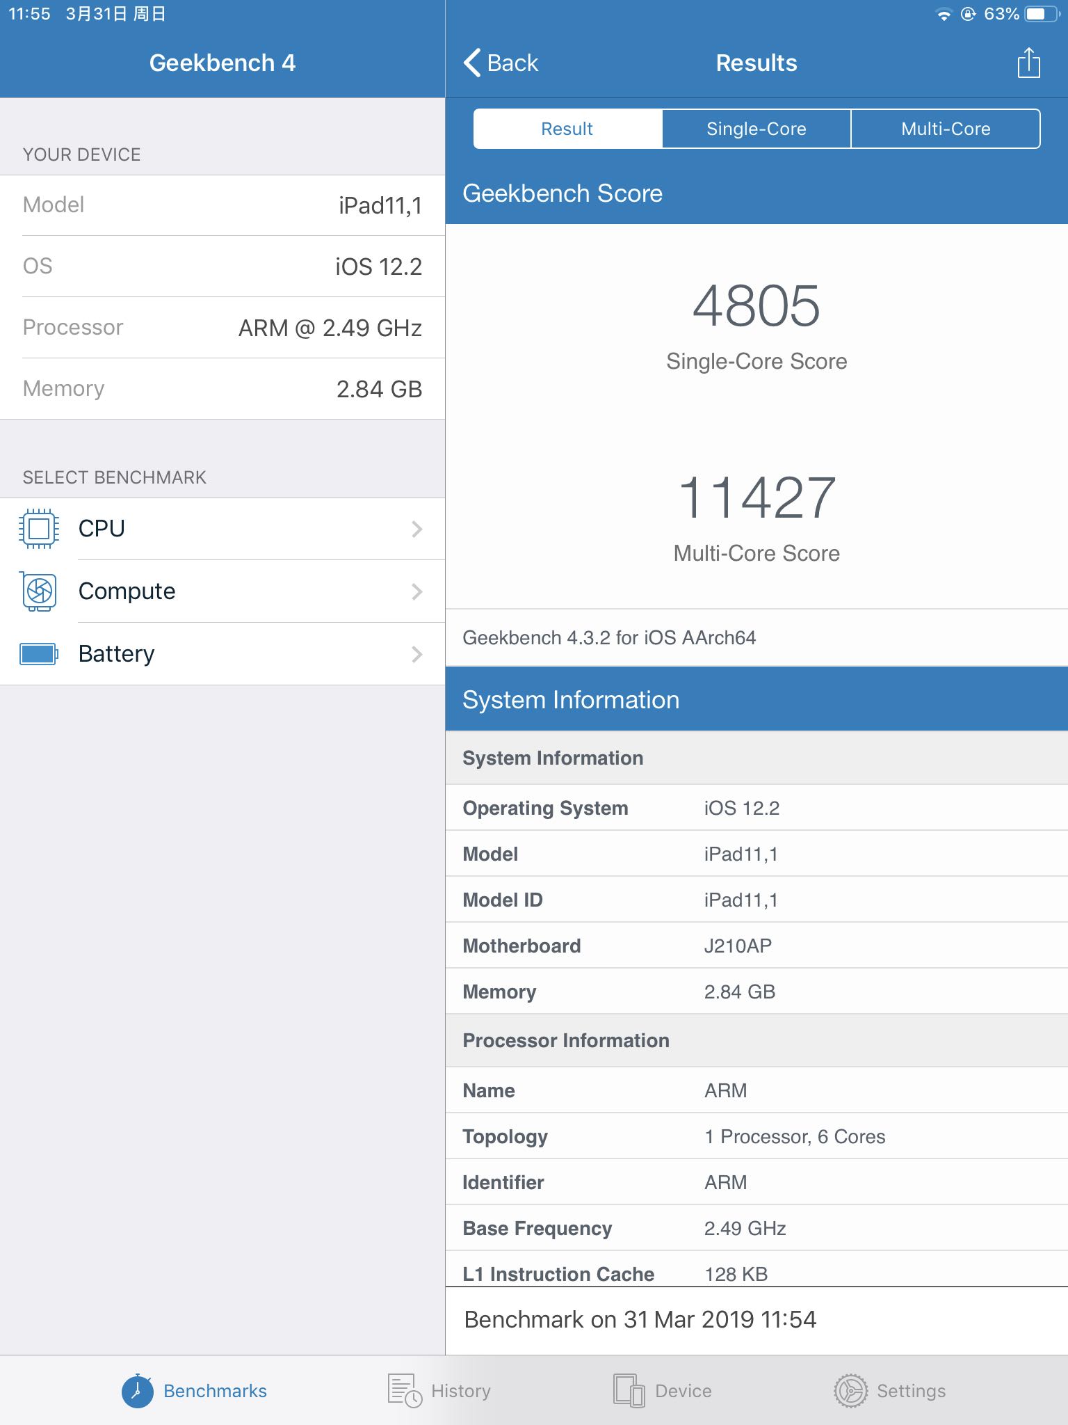Tap 'Geekbench 4.3.2 for iOS AArch64' text
Image resolution: width=1068 pixels, height=1425 pixels.
[609, 638]
